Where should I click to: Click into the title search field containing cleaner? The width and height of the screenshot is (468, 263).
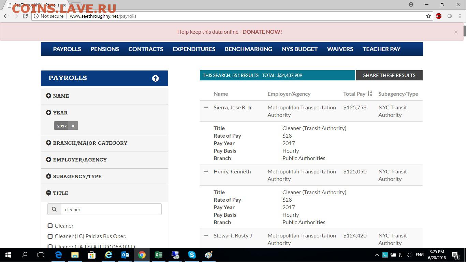coord(111,209)
